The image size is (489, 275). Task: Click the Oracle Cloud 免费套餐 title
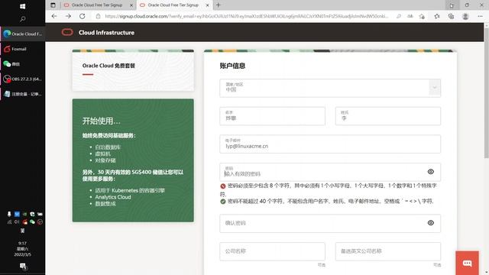[x=108, y=66]
